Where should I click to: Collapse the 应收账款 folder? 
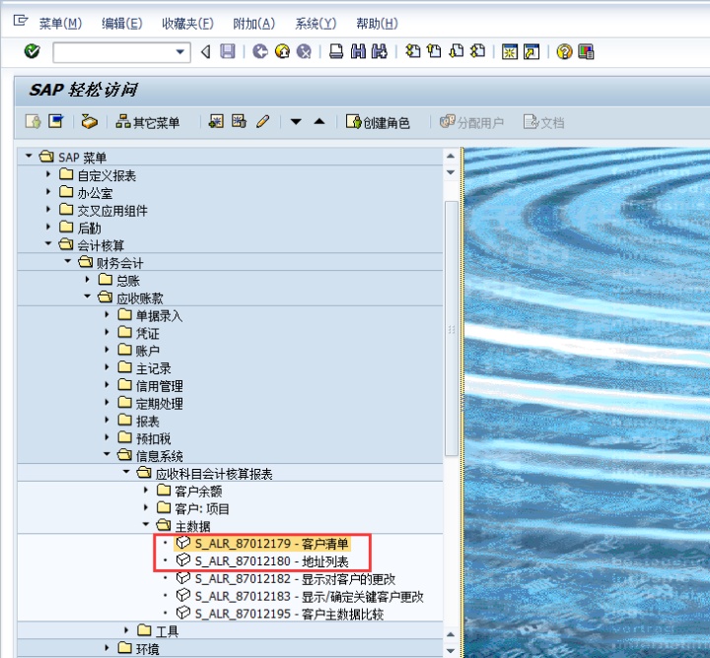pyautogui.click(x=88, y=296)
